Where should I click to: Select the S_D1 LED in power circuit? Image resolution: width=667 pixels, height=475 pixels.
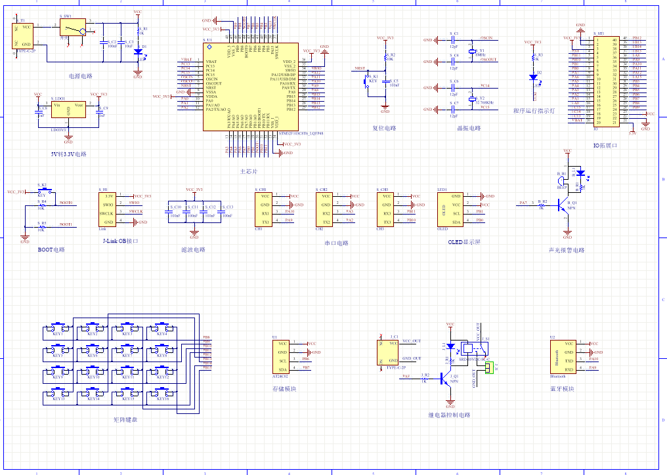click(138, 51)
